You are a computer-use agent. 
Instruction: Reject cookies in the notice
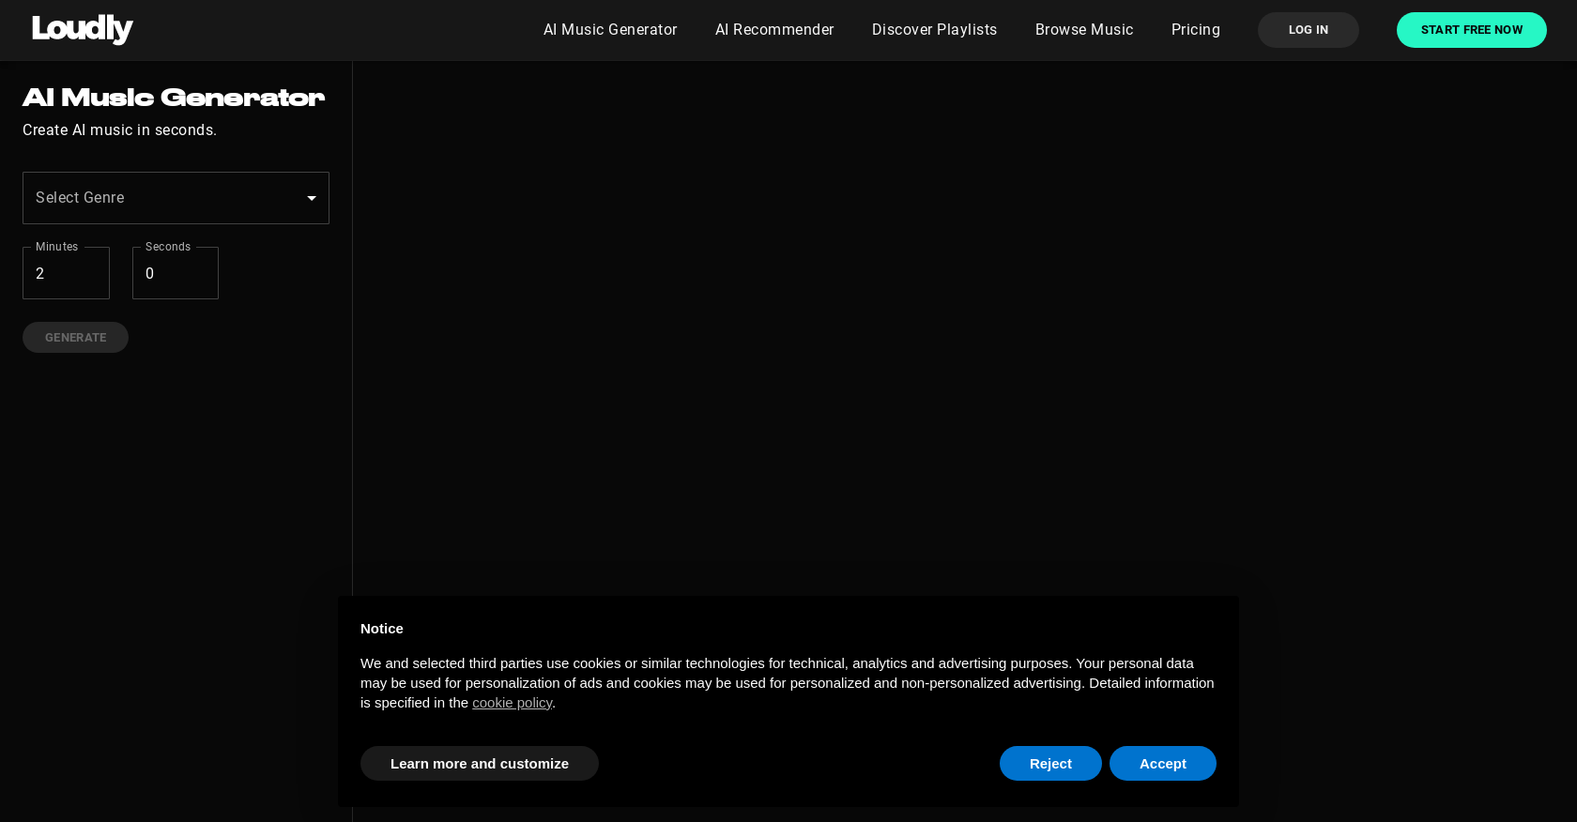[x=1050, y=764]
